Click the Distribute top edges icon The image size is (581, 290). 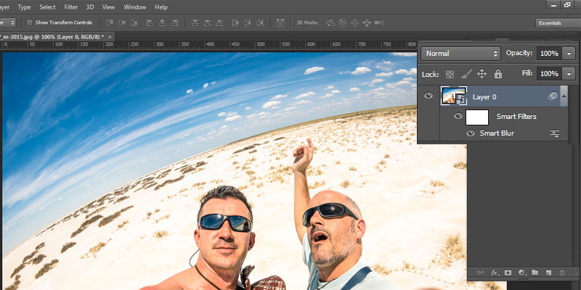195,22
